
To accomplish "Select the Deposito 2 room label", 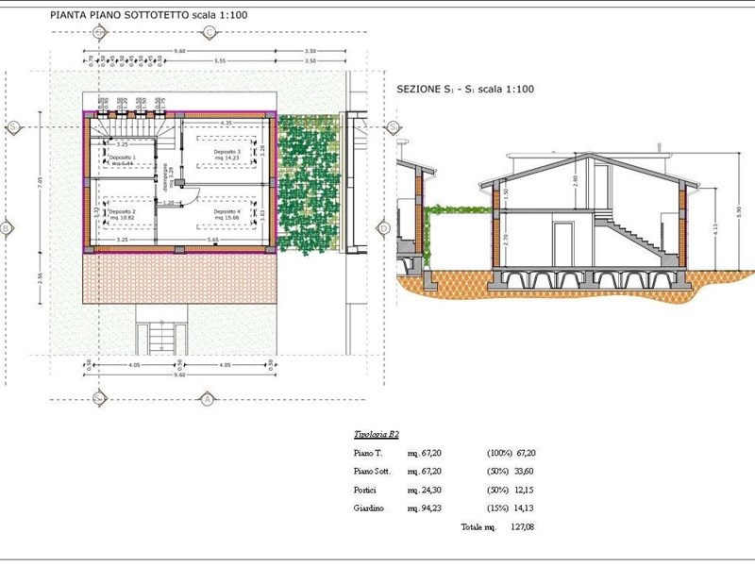I will coord(123,214).
